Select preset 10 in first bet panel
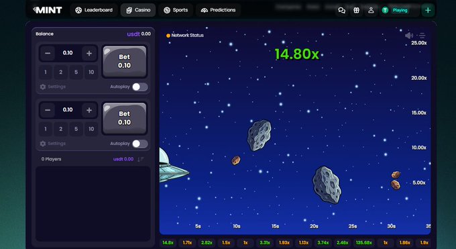Screen dimensions: 456x249 91,72
